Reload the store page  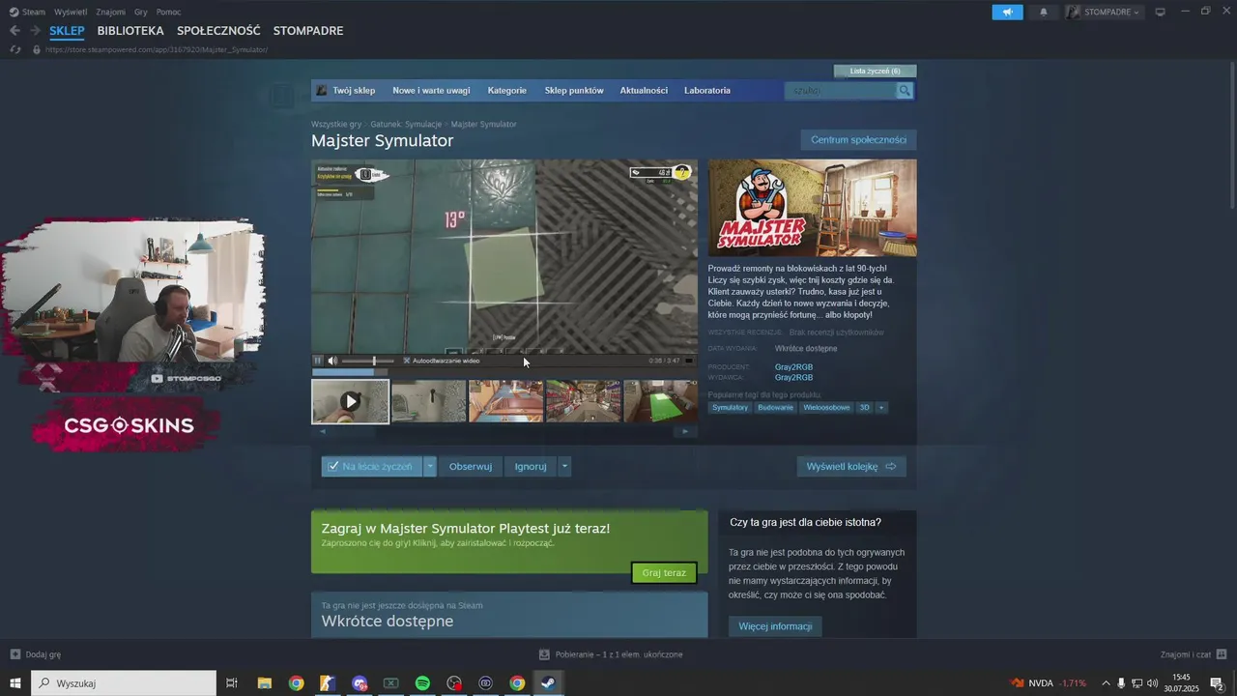point(14,49)
